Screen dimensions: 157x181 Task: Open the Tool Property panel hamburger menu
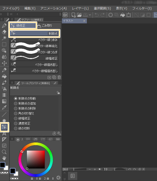[x=12, y=83]
